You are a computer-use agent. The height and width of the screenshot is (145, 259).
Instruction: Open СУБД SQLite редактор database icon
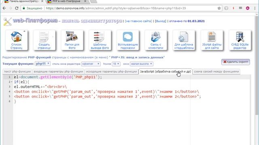[240, 40]
